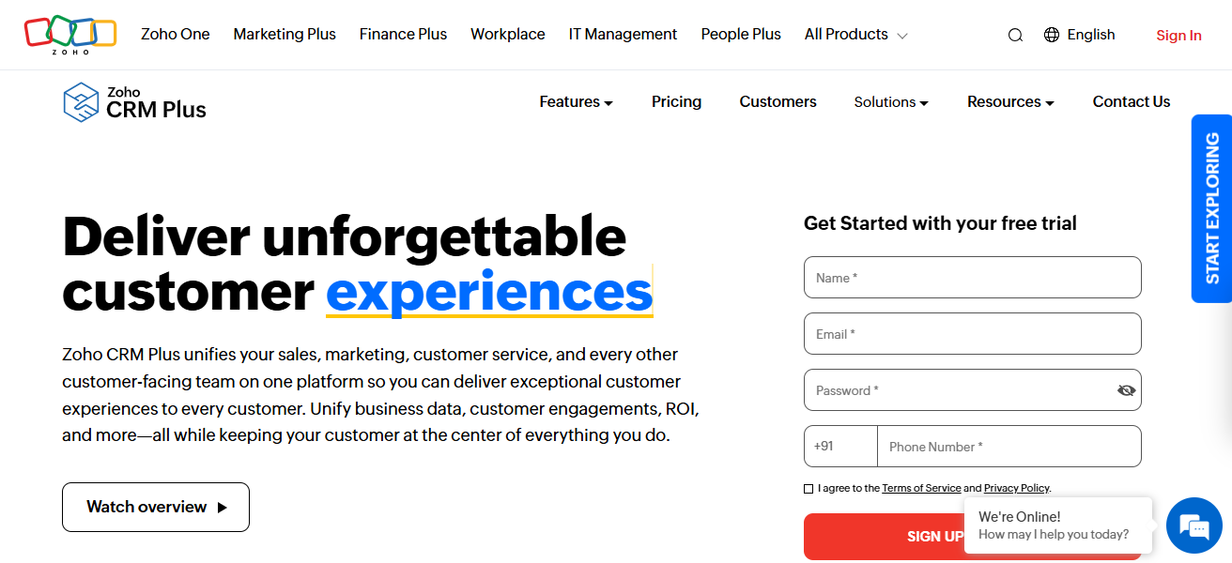This screenshot has height=563, width=1232.
Task: Expand the Resources dropdown
Action: (x=1010, y=101)
